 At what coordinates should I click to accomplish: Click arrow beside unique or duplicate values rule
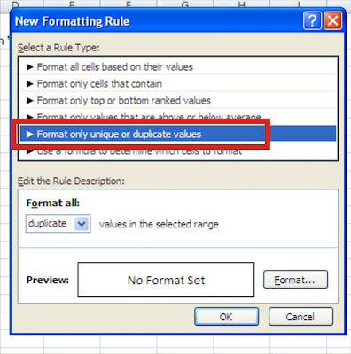29,135
